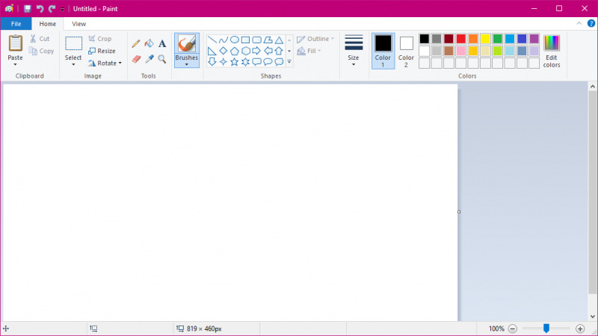Click the Copy button
The image size is (598, 336).
(42, 51)
